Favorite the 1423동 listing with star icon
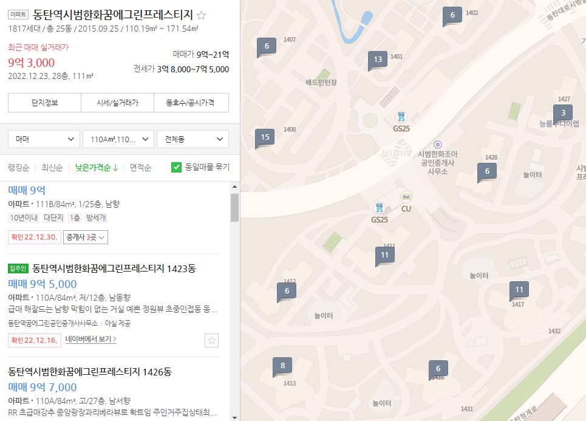Screen dimensions: 586x421 click(211, 340)
